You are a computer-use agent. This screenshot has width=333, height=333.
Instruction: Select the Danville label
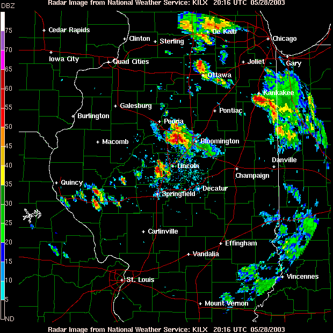[x=284, y=160]
